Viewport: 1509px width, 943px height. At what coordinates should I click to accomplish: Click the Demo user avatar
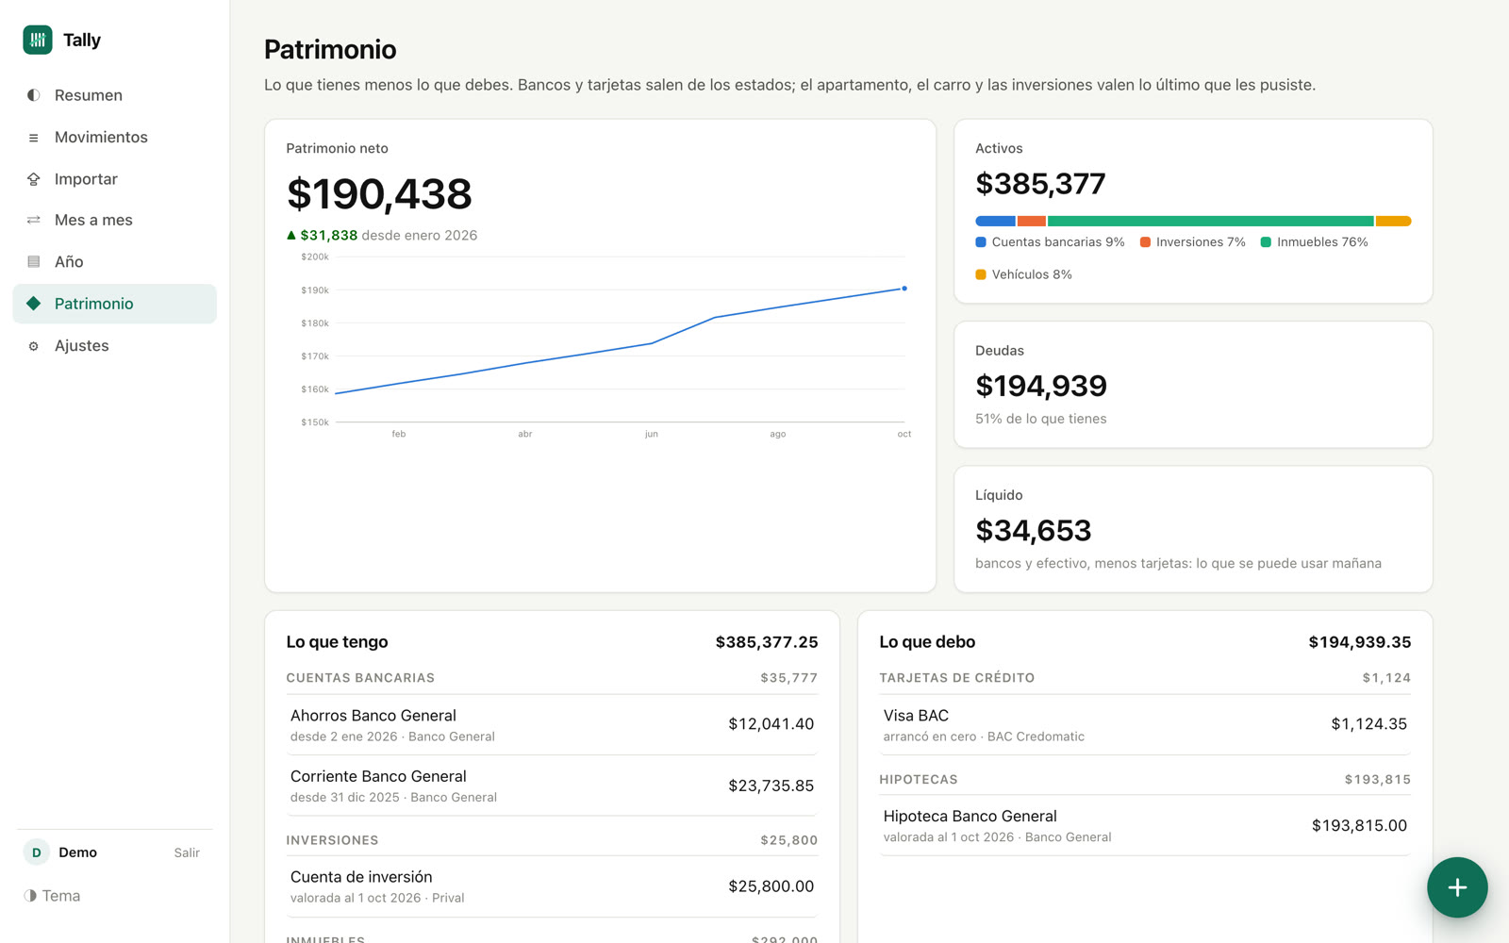(37, 852)
